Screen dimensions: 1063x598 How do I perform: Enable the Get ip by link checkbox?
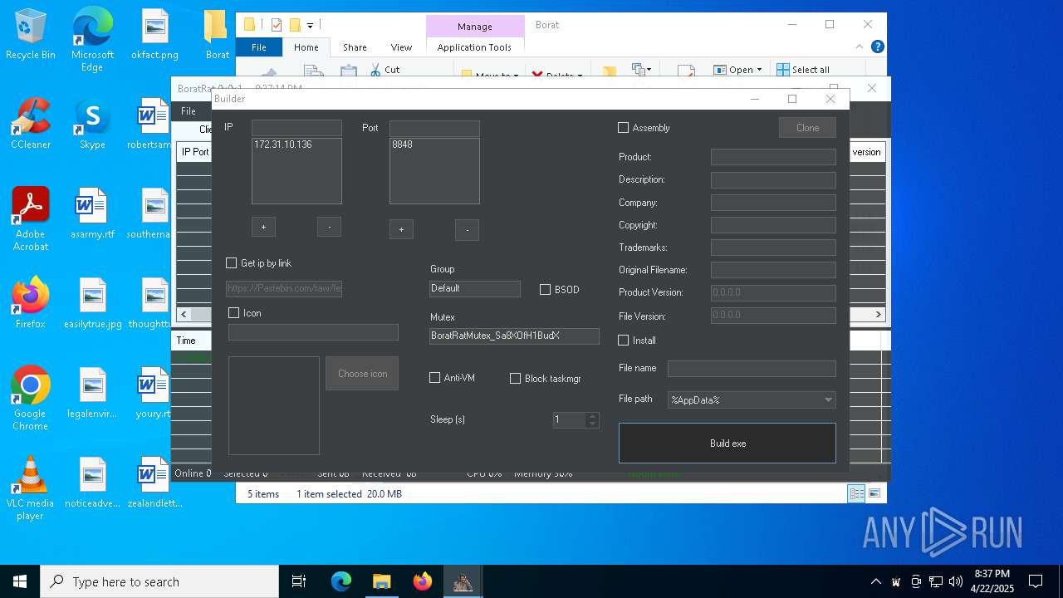(231, 263)
